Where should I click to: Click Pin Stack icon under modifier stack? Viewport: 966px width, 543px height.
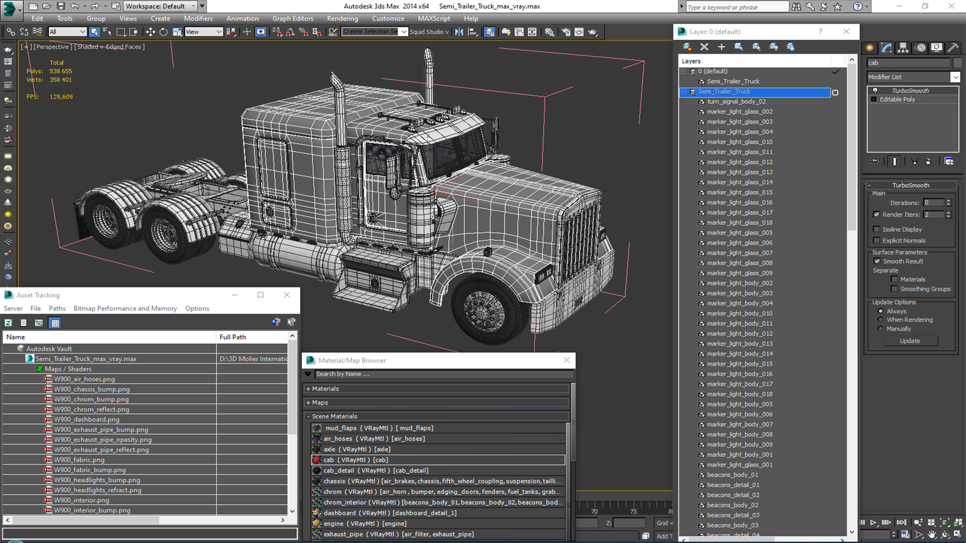(874, 161)
